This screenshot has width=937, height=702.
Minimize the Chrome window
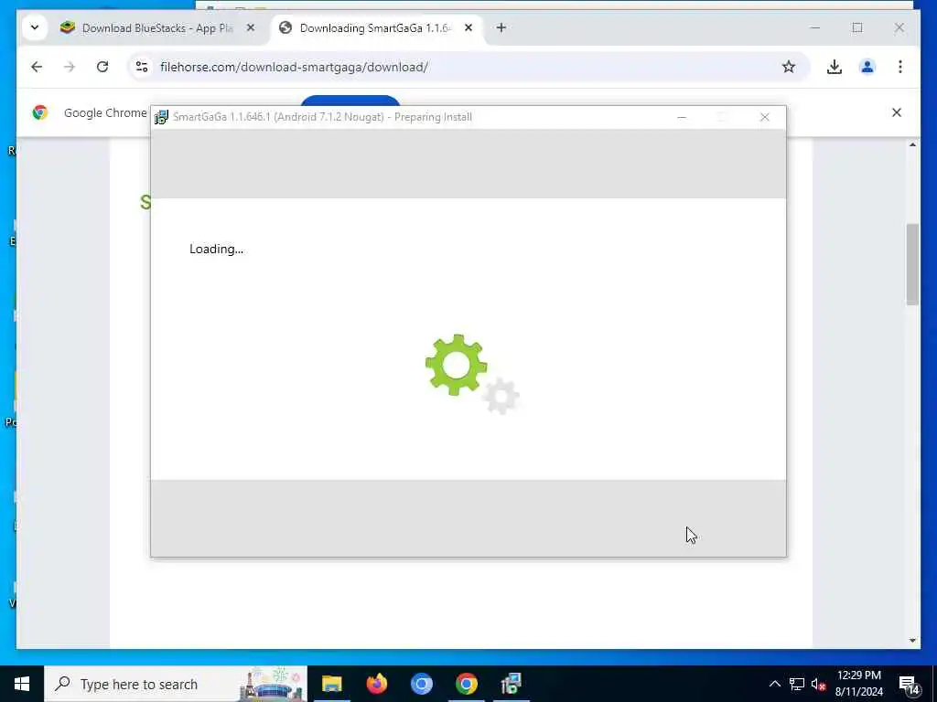click(815, 27)
